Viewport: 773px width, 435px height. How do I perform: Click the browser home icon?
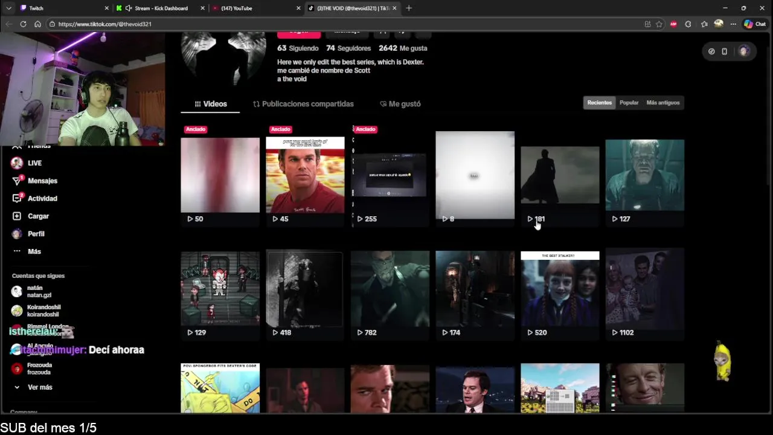[37, 24]
